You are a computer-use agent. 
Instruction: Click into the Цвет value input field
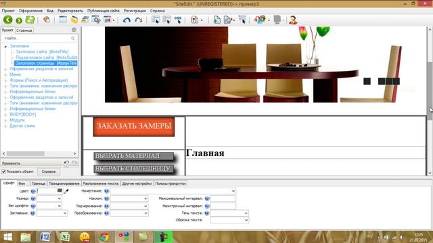tap(47, 190)
